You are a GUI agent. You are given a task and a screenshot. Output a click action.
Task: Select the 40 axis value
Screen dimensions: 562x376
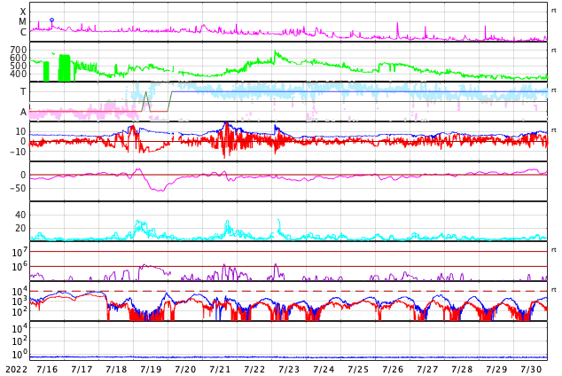click(20, 215)
